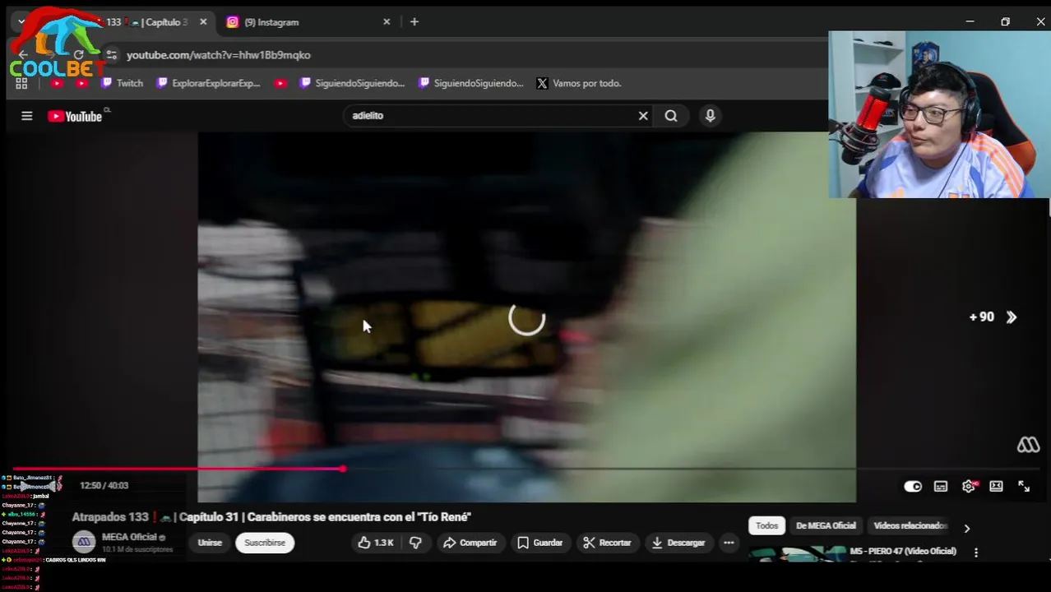
Task: Click the address bar URL field
Action: 461,55
